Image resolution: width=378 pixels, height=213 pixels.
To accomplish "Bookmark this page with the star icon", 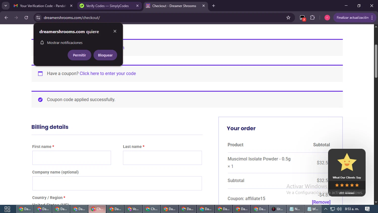I will (288, 18).
